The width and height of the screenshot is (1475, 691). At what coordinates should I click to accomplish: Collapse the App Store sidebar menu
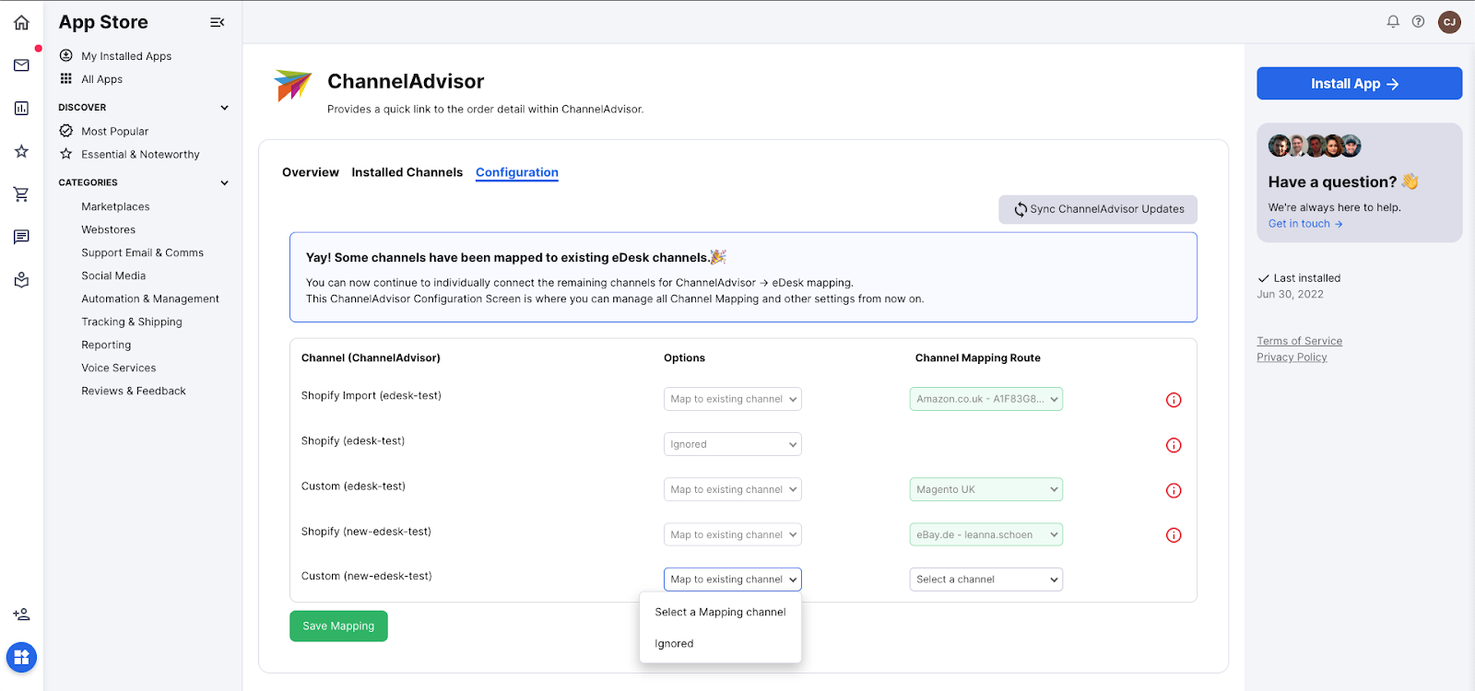[218, 22]
